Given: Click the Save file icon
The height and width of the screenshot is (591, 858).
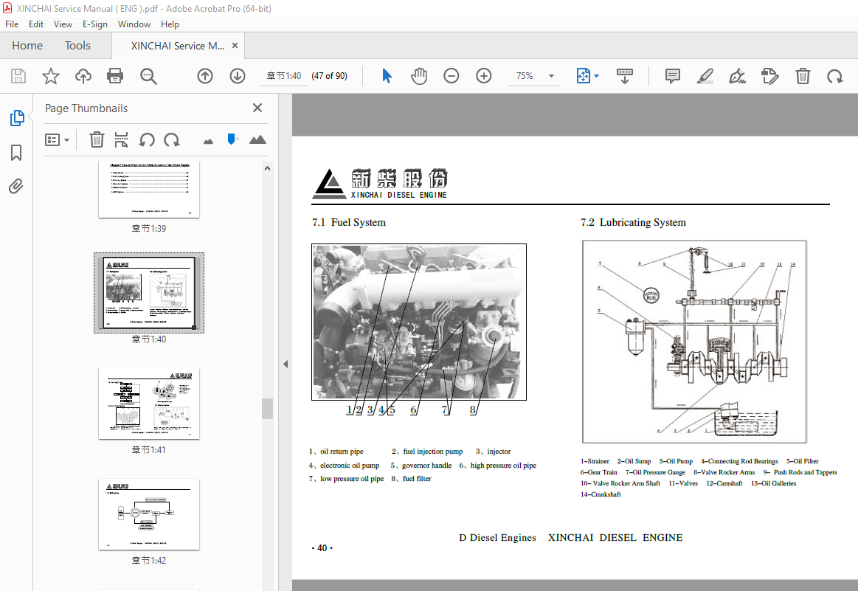Looking at the screenshot, I should tap(18, 76).
